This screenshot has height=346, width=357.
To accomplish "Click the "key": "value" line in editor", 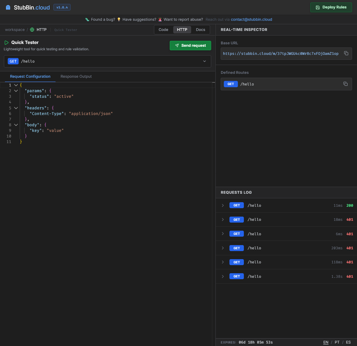I will (46, 130).
